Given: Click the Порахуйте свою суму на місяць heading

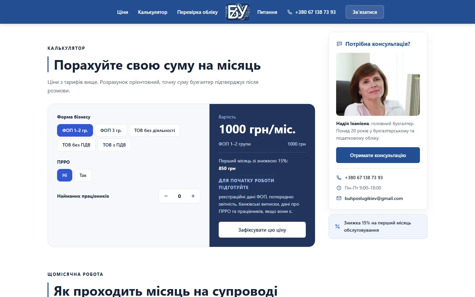Looking at the screenshot, I should pos(157,65).
